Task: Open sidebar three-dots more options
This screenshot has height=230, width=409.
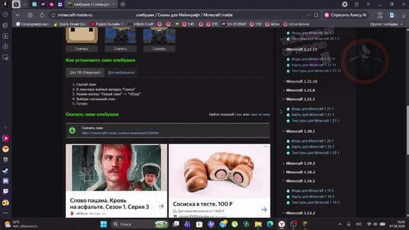Action: (x=6, y=213)
